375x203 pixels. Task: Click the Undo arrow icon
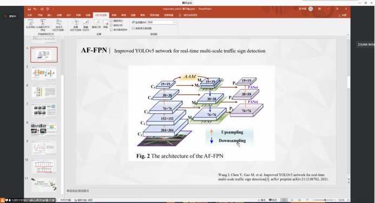tap(35, 9)
